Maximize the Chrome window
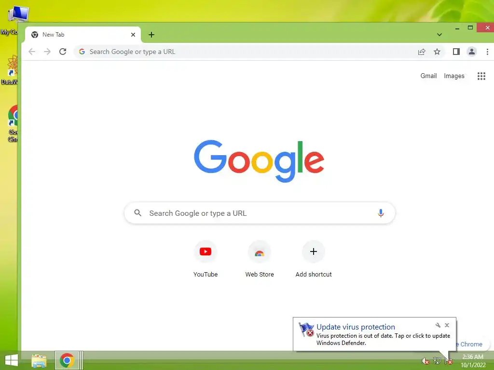The image size is (494, 370). [x=470, y=27]
